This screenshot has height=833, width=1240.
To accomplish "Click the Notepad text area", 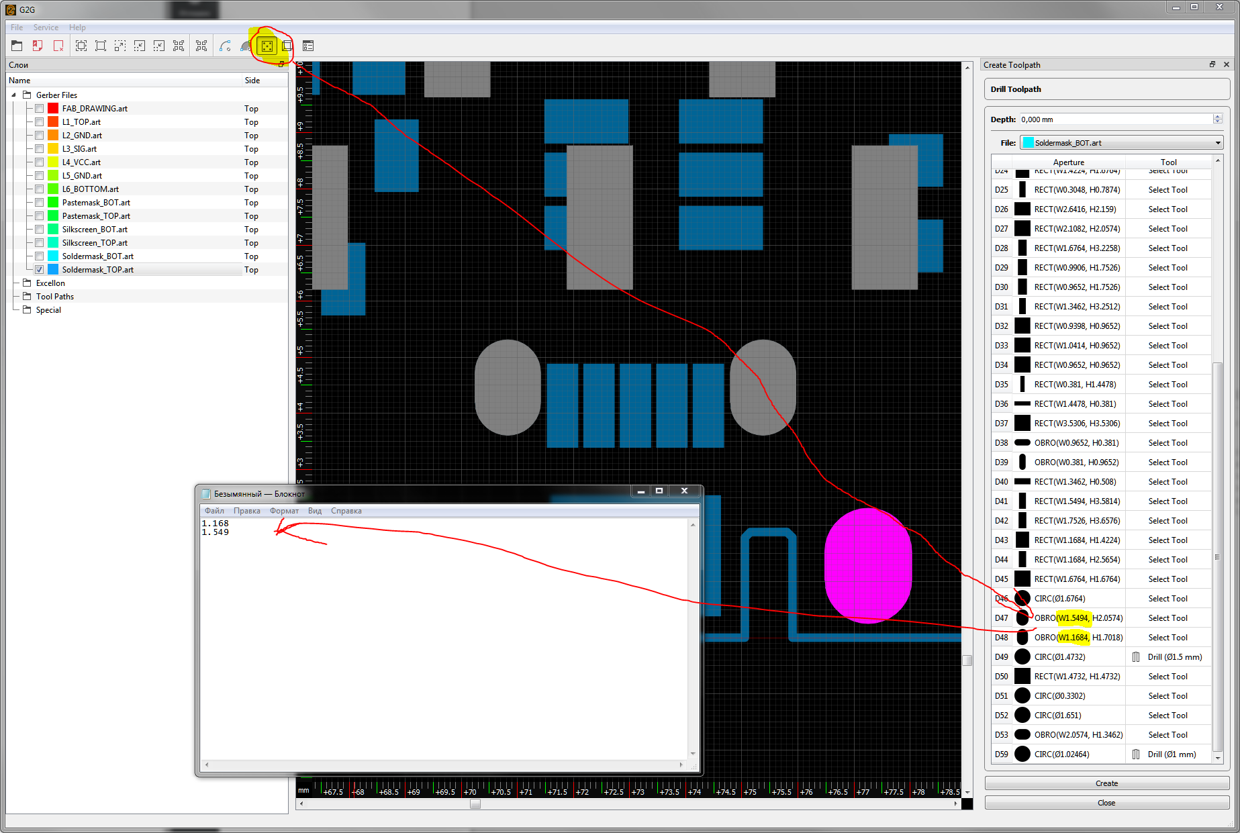I will click(x=444, y=638).
